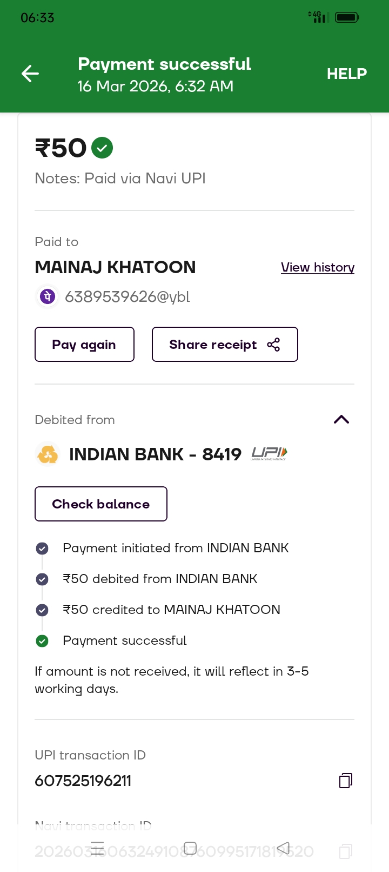Copy the UPI transaction ID
Viewport: 389px width, 872px height.
point(346,781)
